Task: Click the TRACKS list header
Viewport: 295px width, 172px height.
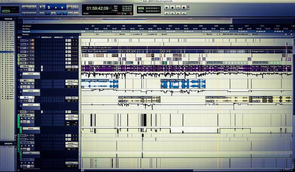Action: [8, 19]
